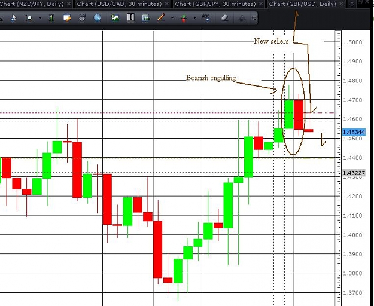The image size is (374, 306).
Task: Click the 1.4200 price axis label
Action: (352, 197)
